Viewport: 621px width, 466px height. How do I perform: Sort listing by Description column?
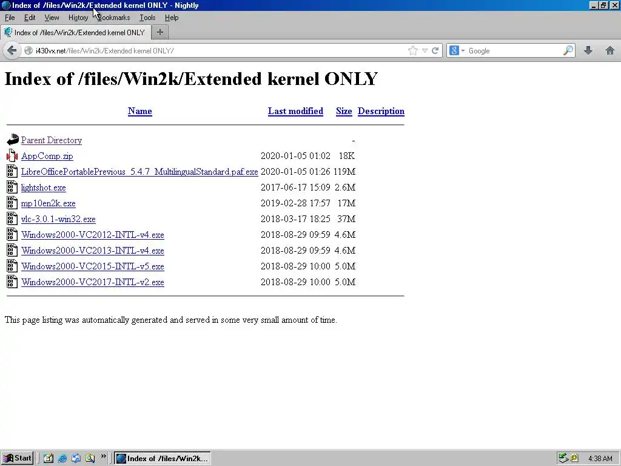[381, 111]
